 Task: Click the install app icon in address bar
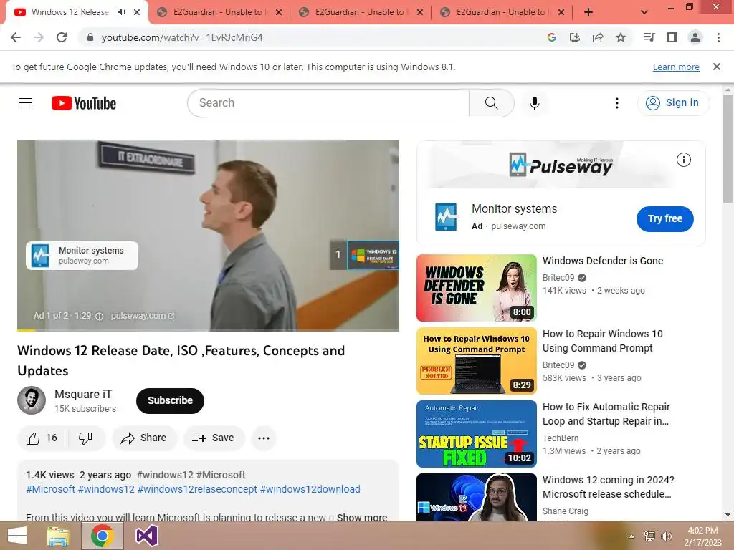click(574, 37)
